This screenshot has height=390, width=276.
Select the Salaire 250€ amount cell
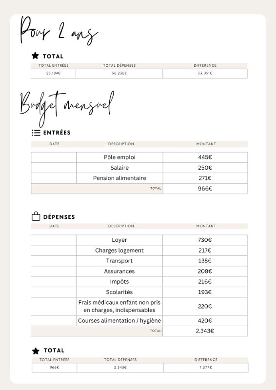[205, 168]
